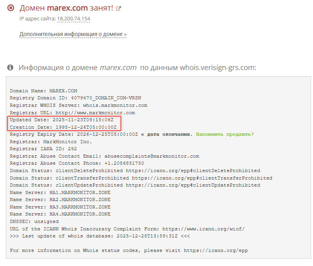Screen dimensions: 313x266
Task: Select the Registry Domain ID line
Action: tap(76, 98)
